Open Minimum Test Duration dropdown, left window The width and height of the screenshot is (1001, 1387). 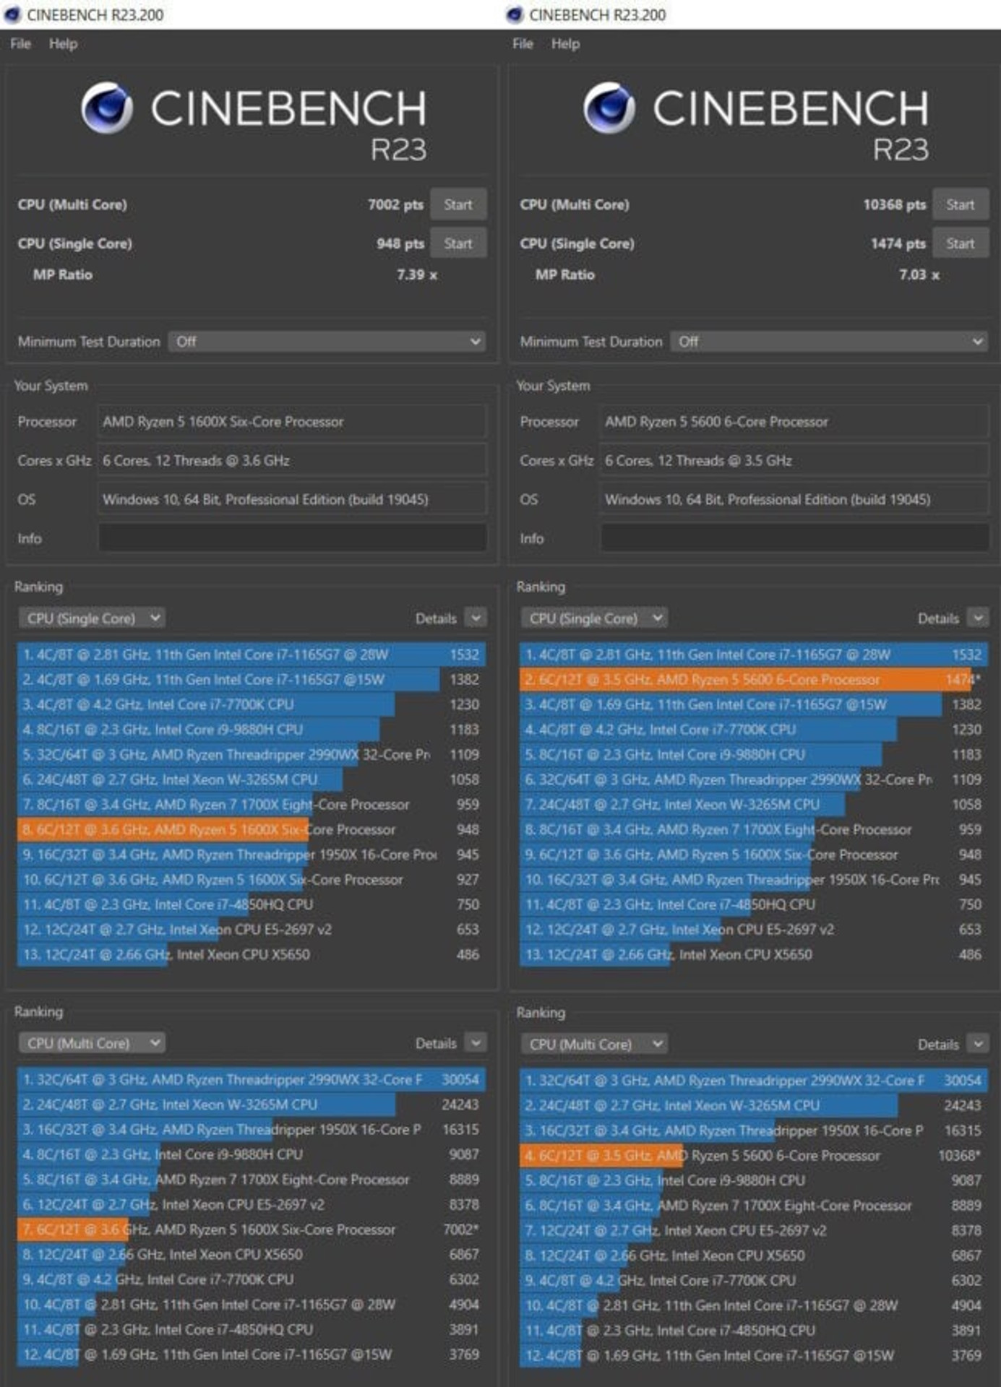[327, 341]
